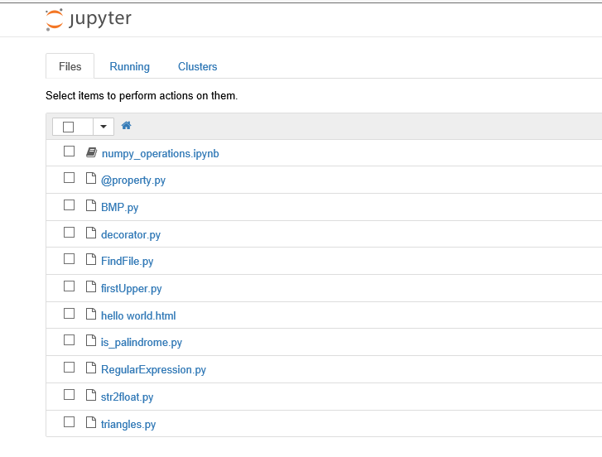
Task: Open RegularExpression.py file
Action: 153,369
